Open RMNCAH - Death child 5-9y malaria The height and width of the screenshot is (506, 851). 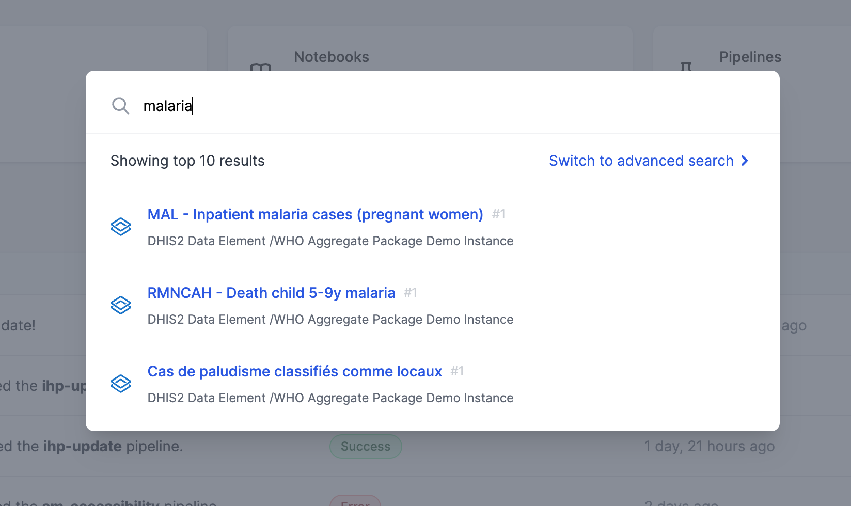[x=271, y=293]
